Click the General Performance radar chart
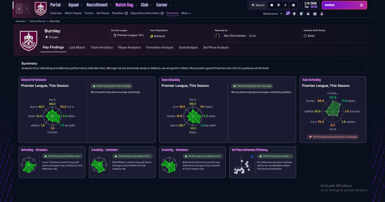Screen dimensions: 385x202 coord(53,116)
